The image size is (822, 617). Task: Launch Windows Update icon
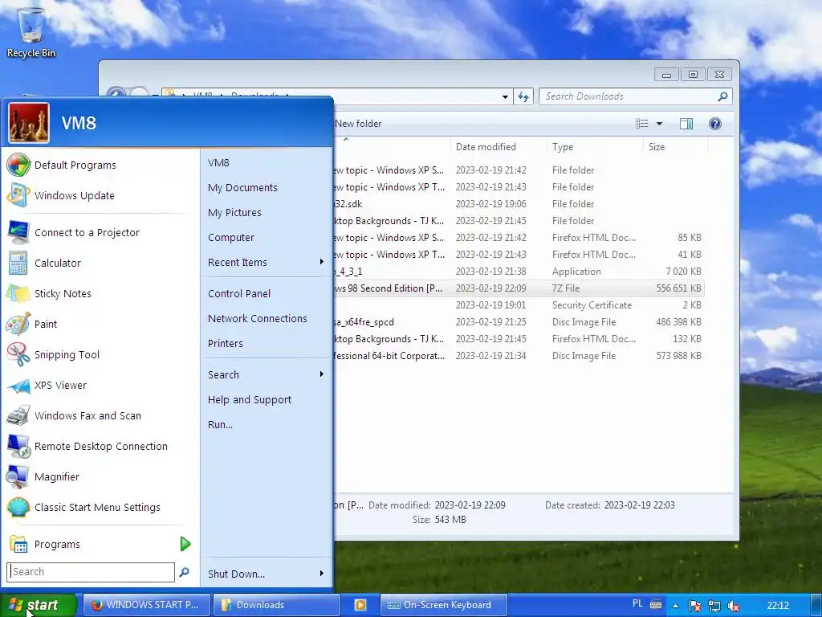click(18, 196)
